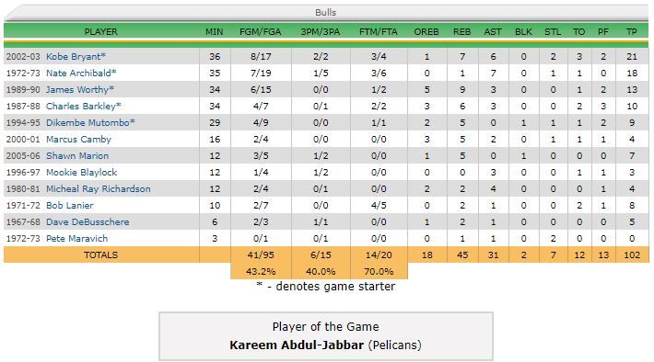Click the TOTALS row label
Viewport: 654px width, 362px height.
click(101, 255)
